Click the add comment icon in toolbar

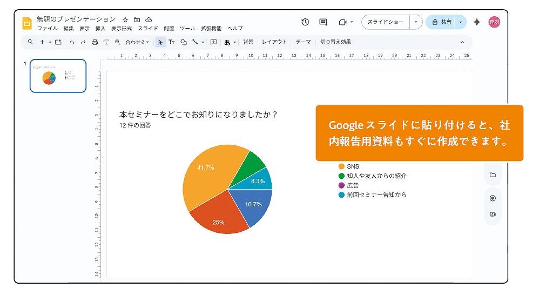coord(213,42)
